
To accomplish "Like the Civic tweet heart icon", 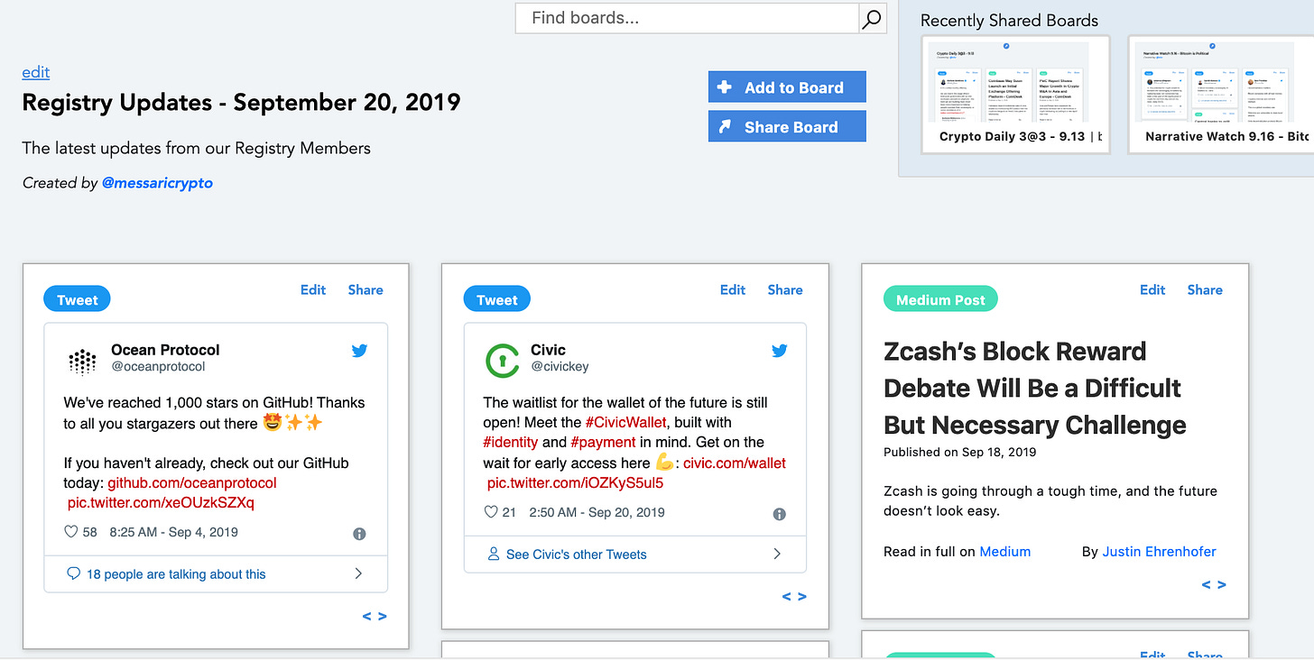I will click(x=491, y=512).
